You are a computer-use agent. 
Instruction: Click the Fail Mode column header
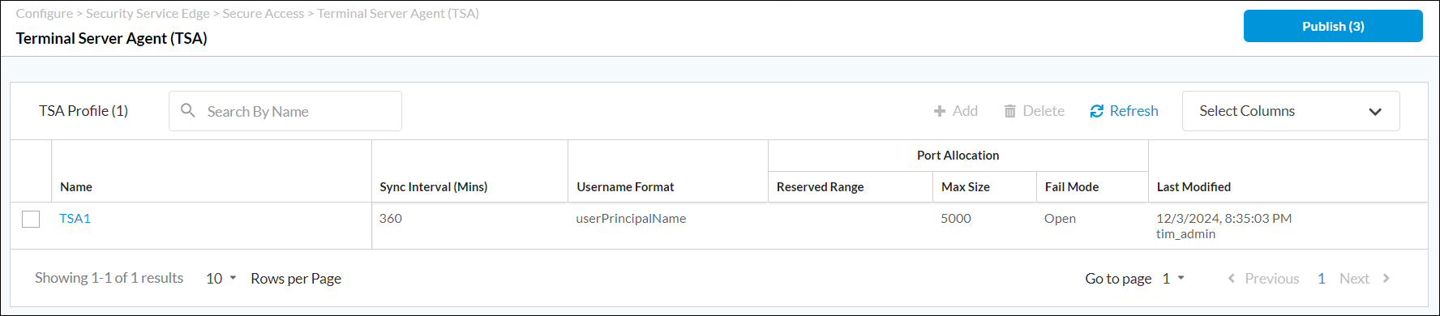click(1072, 186)
